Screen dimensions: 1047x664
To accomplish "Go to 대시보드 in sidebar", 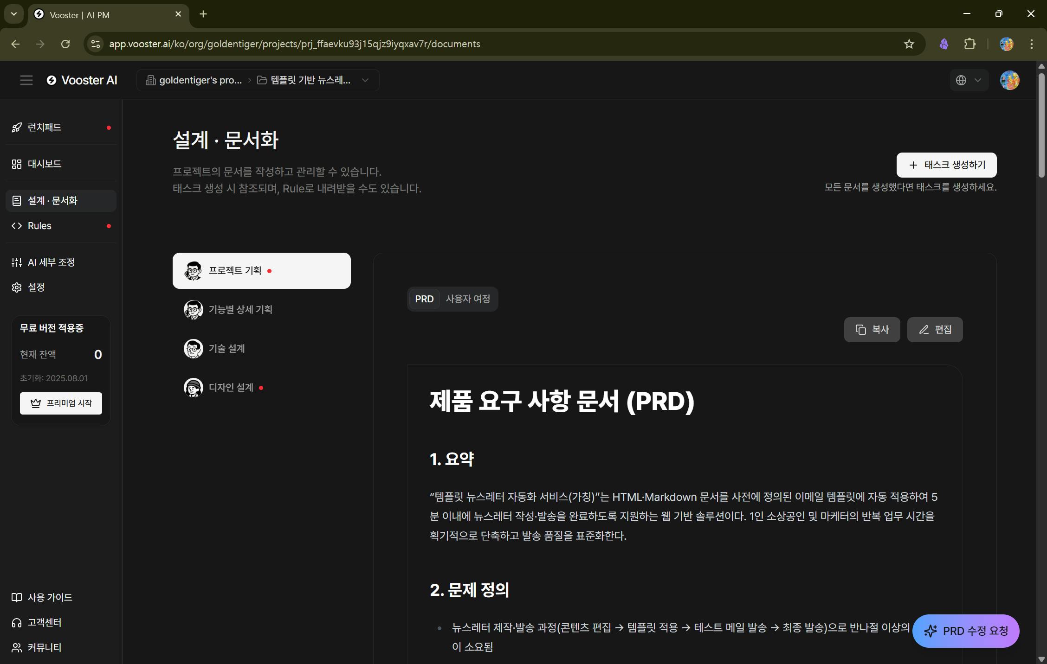I will click(45, 164).
